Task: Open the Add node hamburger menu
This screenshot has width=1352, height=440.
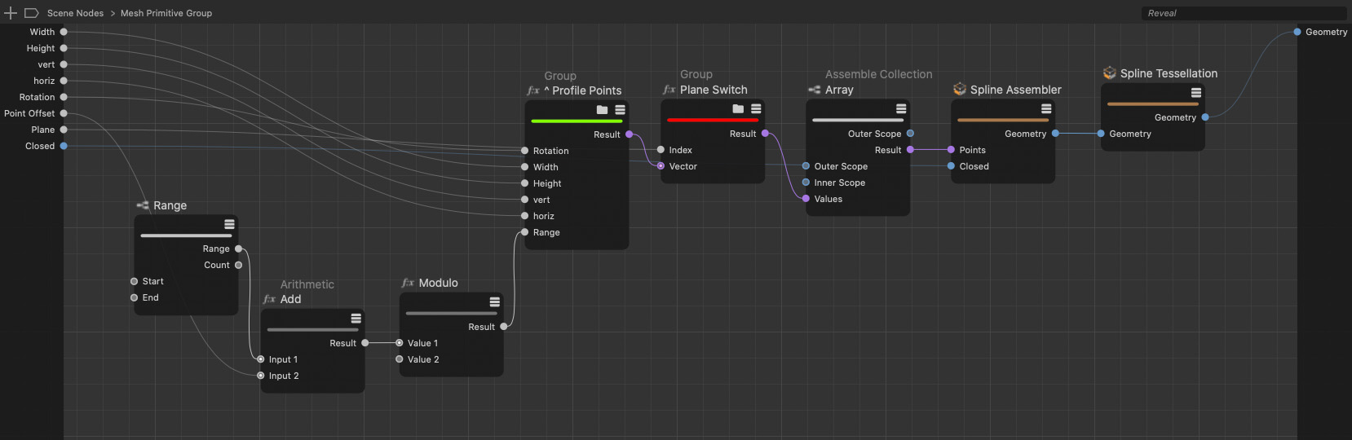Action: (x=356, y=319)
